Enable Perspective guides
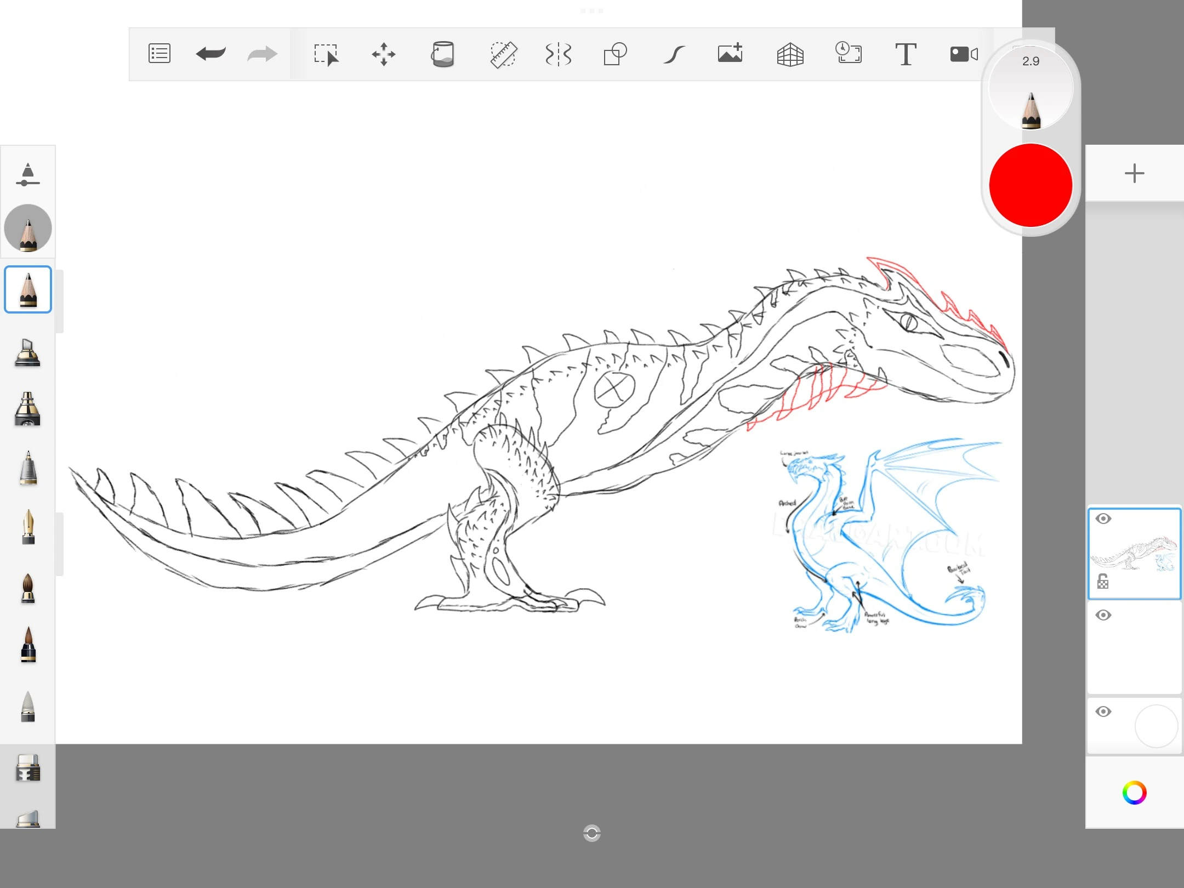This screenshot has width=1184, height=888. pos(790,54)
